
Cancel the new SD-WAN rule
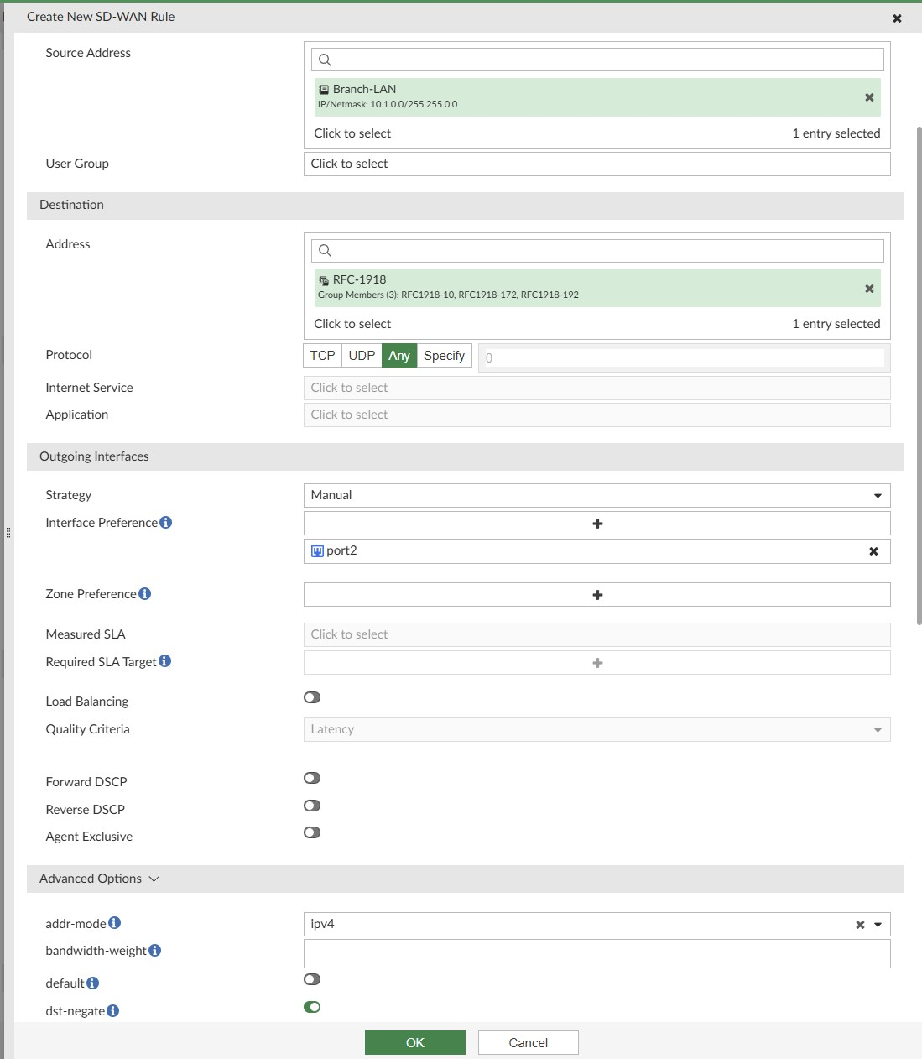pyautogui.click(x=528, y=1042)
